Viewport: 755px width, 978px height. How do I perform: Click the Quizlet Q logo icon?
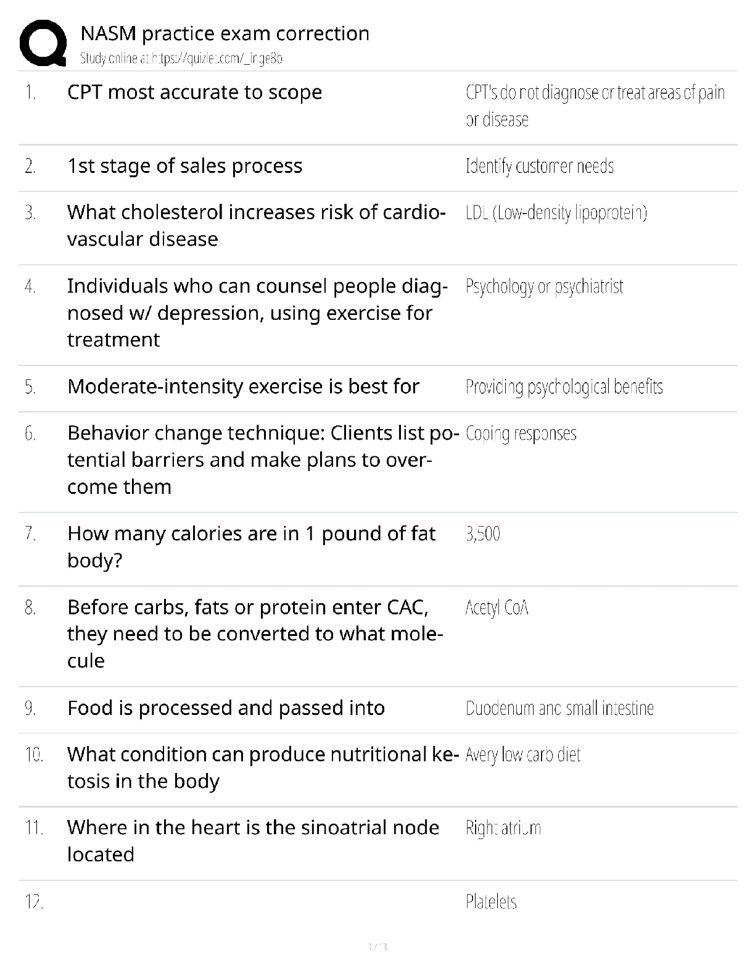pos(43,43)
